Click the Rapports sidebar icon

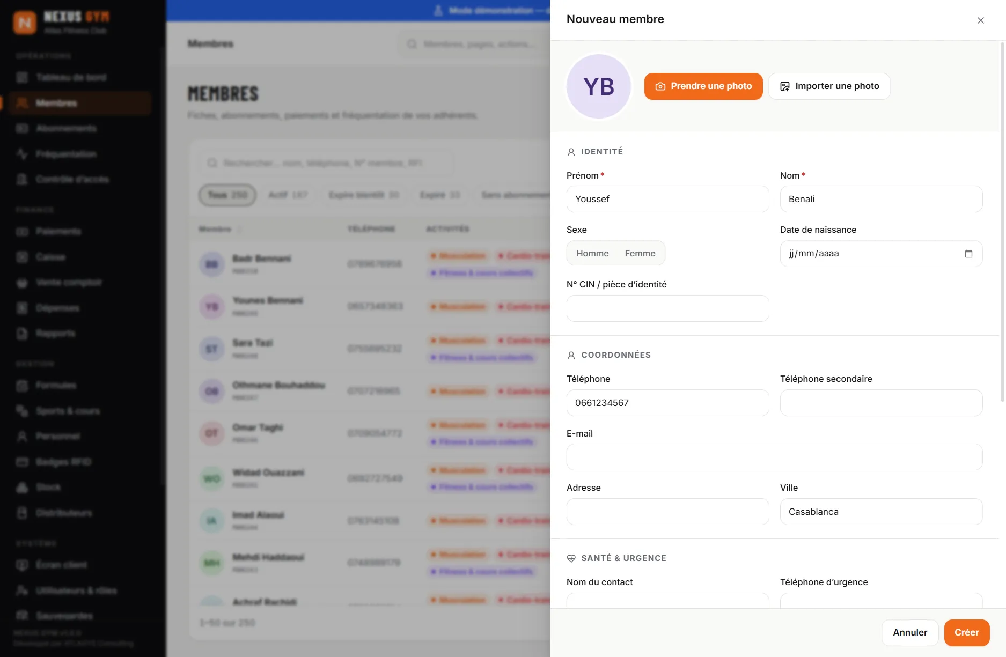22,334
